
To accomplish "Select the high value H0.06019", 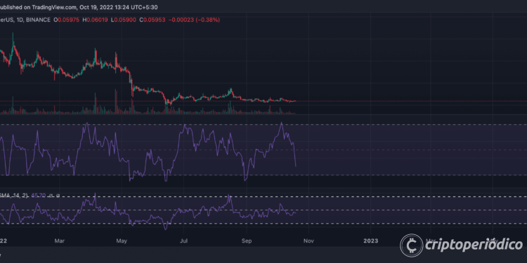I will click(x=95, y=20).
